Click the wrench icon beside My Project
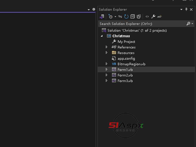 click(114, 41)
